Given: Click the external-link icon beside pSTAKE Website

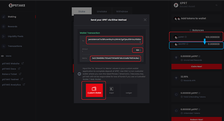Looking at the screenshot, I should tap(22, 63).
